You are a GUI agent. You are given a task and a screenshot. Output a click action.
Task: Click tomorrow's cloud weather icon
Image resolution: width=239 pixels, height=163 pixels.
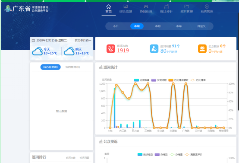pos(69,51)
